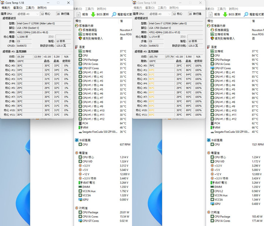The image size is (264, 226).
Task: Select CPU Package row showing 95 °C
Action: click(x=235, y=60)
